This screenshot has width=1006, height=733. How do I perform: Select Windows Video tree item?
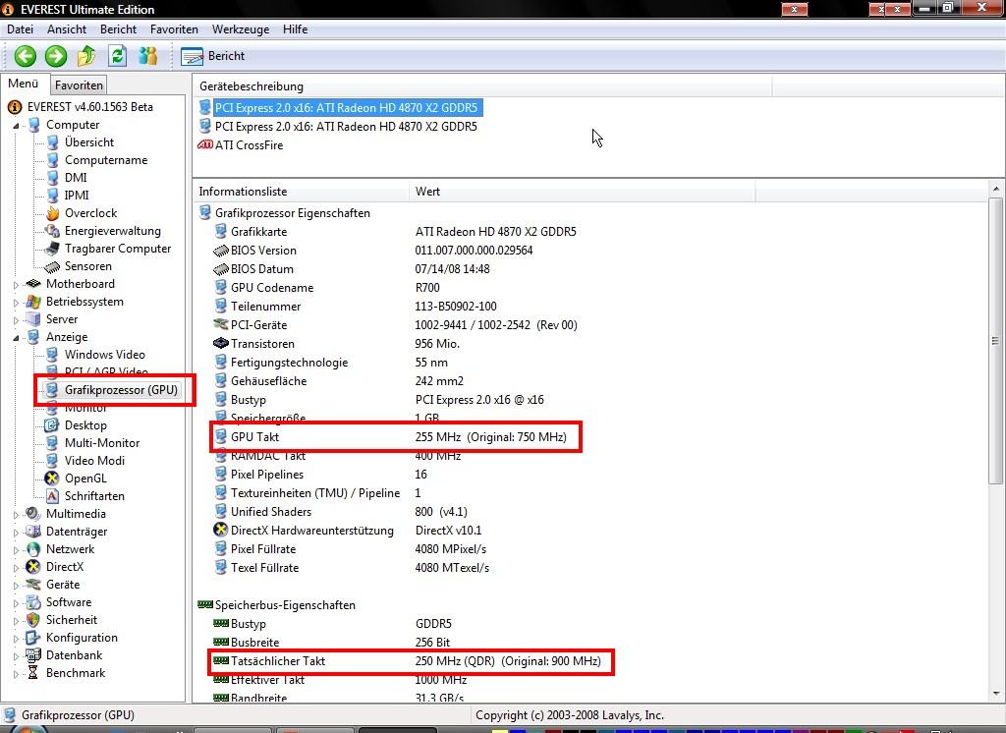point(104,355)
